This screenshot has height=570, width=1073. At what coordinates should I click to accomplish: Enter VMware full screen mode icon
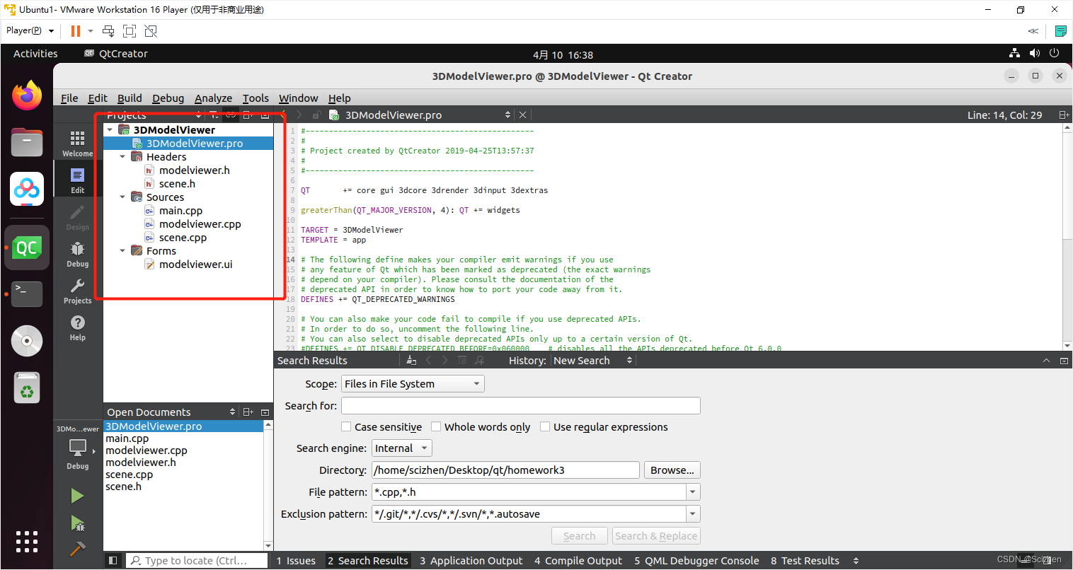click(130, 31)
